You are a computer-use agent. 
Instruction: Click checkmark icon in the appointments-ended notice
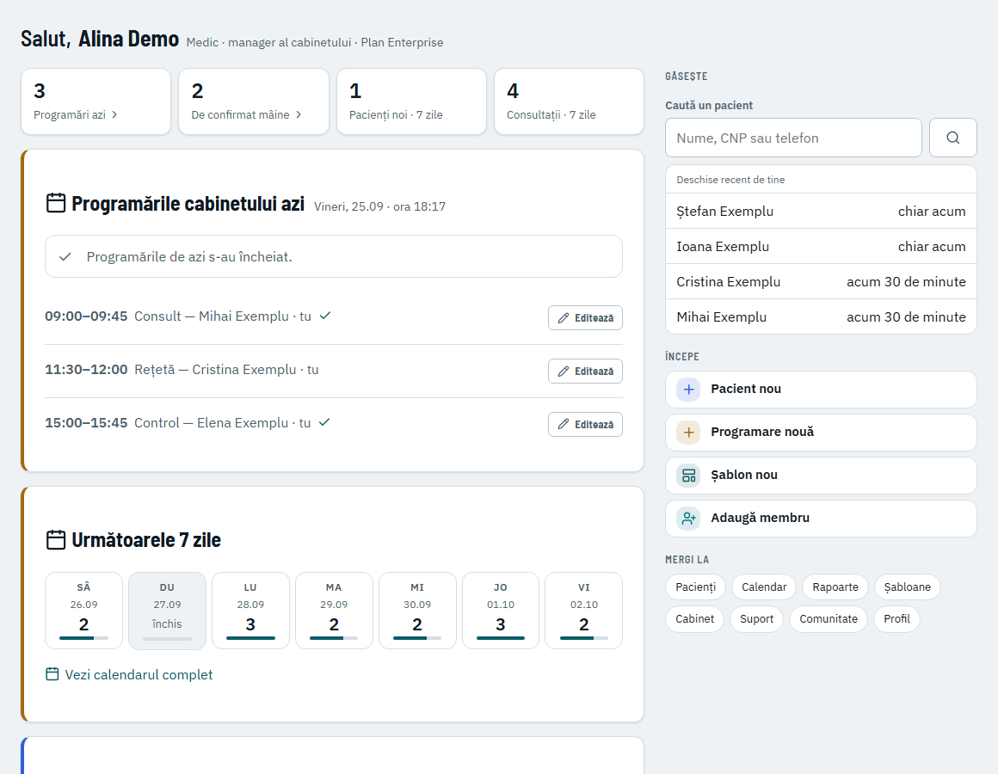[65, 257]
